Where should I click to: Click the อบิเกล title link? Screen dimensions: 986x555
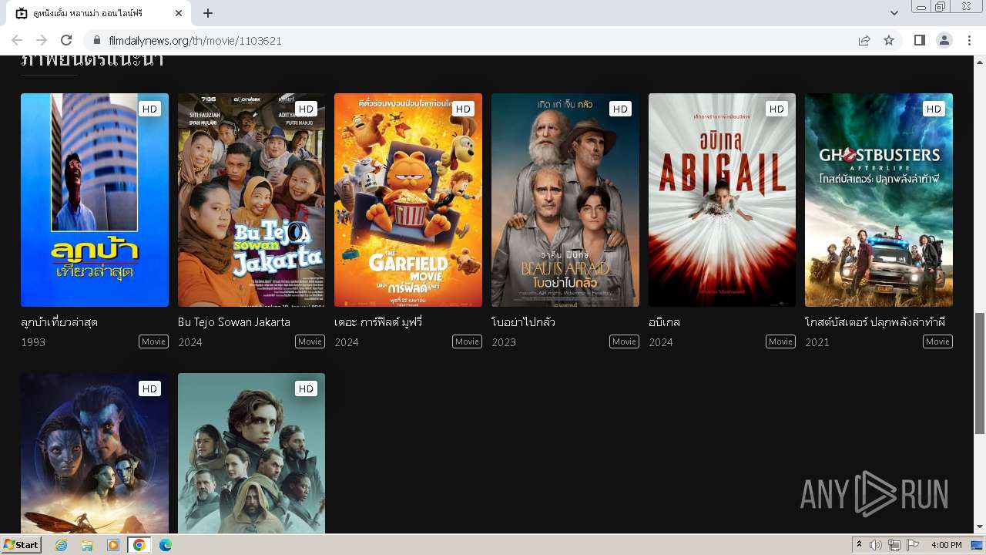(x=664, y=322)
